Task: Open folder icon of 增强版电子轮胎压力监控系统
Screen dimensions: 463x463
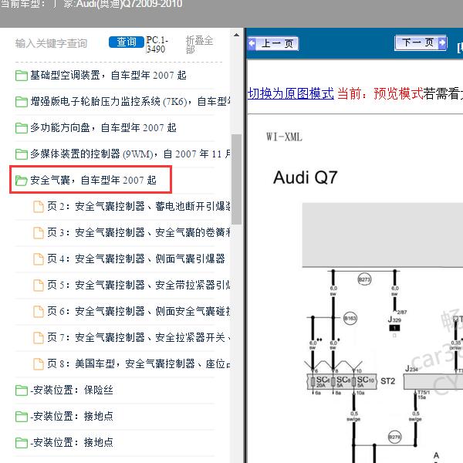Action: [x=22, y=102]
